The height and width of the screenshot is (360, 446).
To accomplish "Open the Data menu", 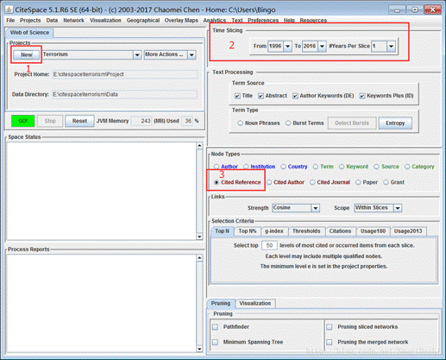I will 52,21.
